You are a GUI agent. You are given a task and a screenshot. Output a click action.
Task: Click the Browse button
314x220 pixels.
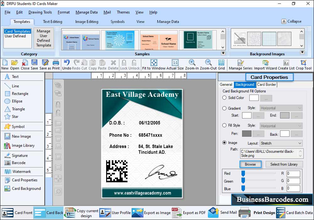(x=250, y=164)
